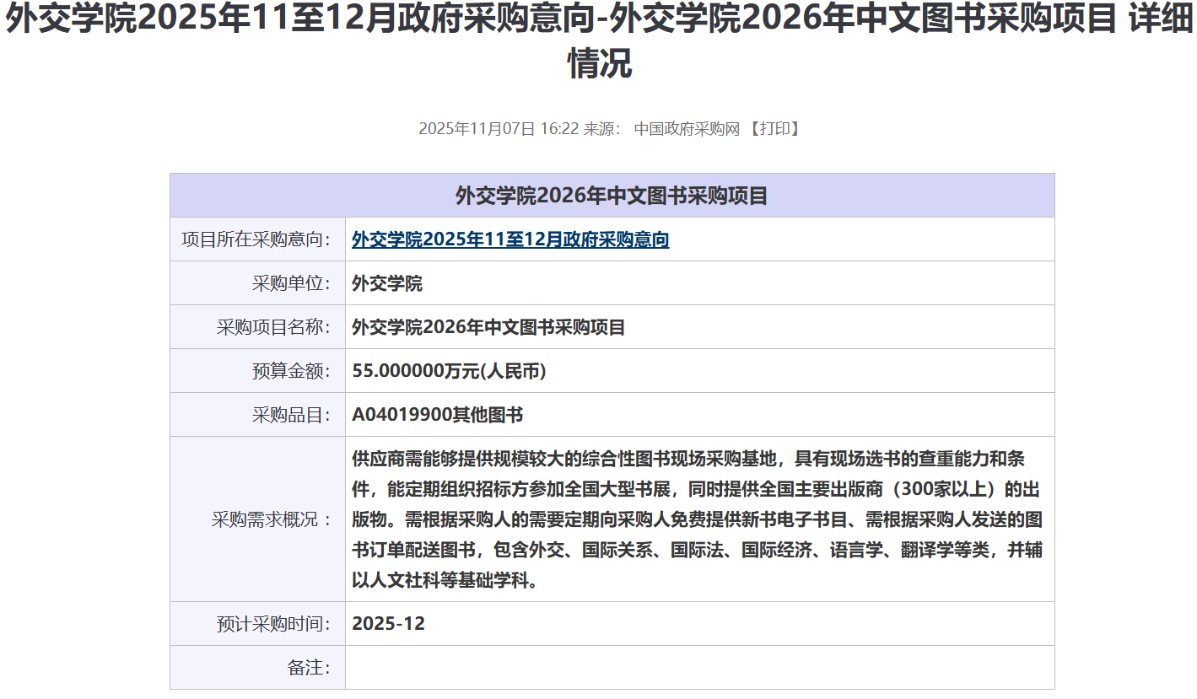Click the 【打印】 print link
This screenshot has height=699, width=1197.
tap(774, 129)
